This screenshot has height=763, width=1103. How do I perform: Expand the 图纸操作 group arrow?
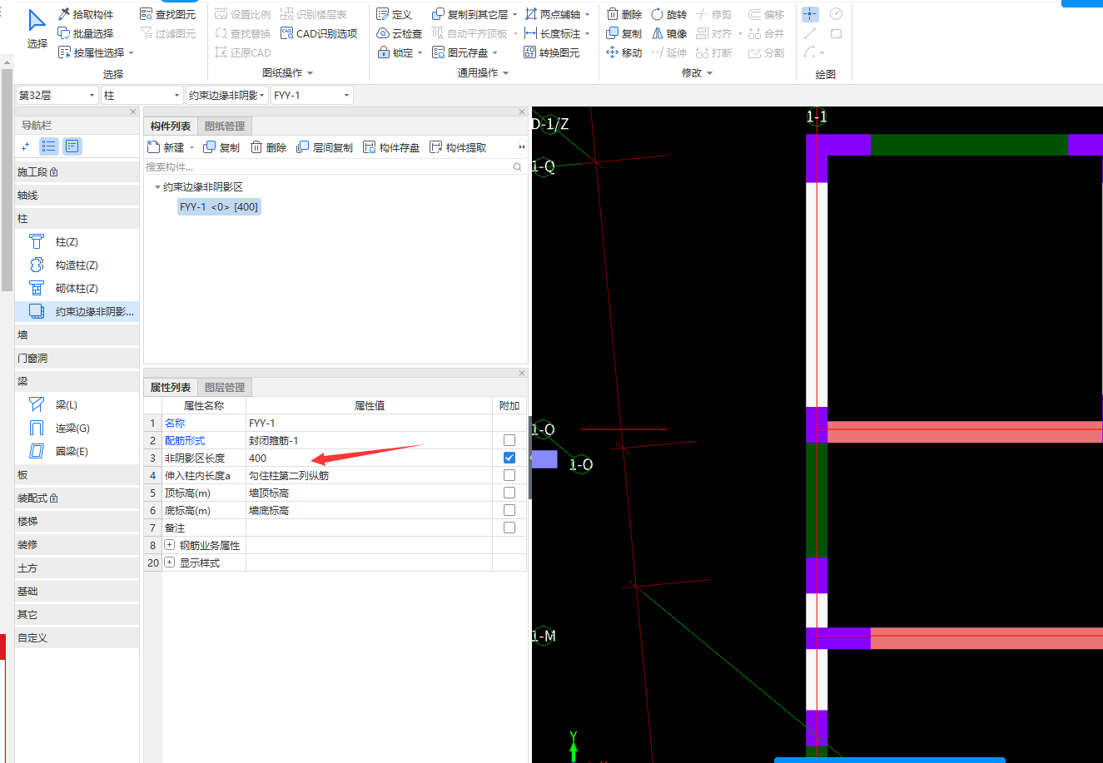pos(311,73)
